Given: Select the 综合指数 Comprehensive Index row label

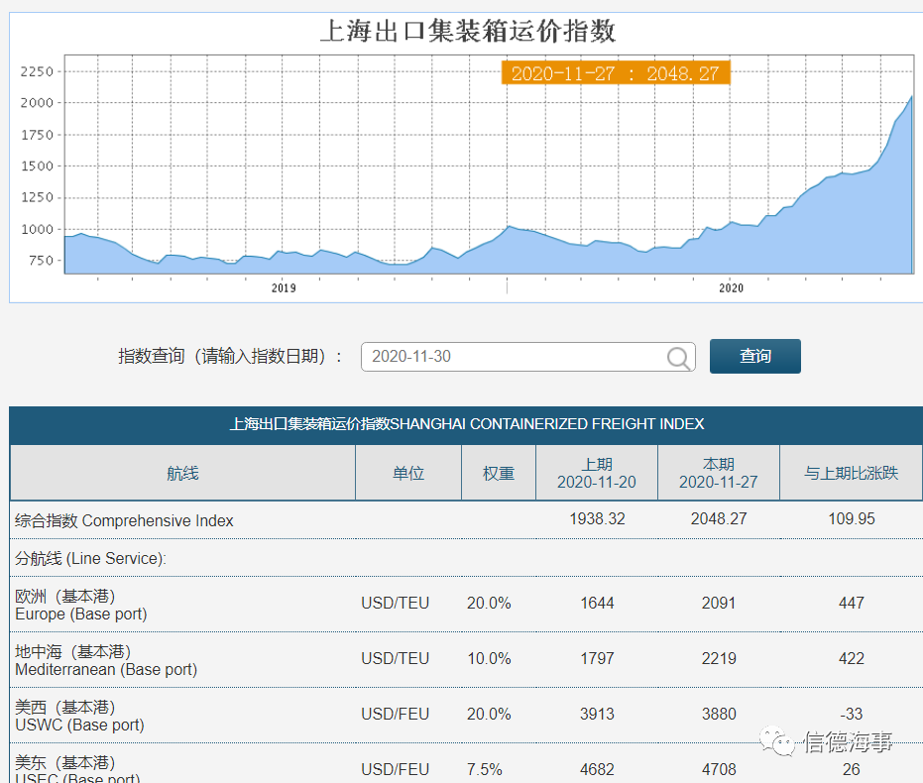Looking at the screenshot, I should click(124, 520).
